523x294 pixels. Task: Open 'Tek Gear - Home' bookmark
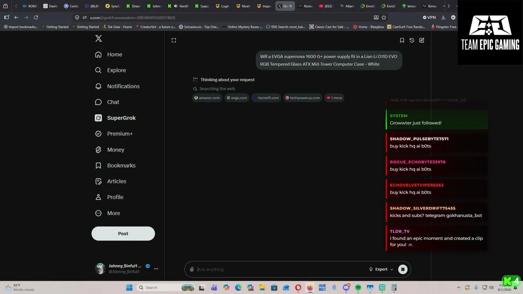[x=117, y=27]
